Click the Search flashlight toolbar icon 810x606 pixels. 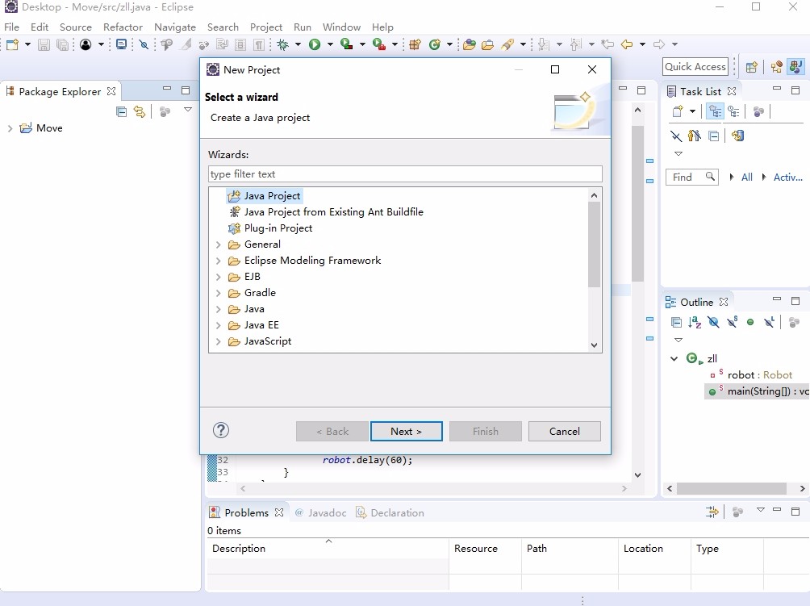click(x=507, y=44)
